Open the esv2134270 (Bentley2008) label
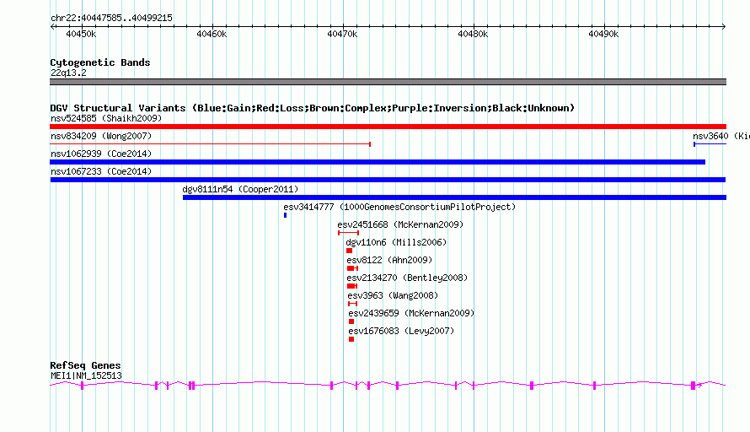This screenshot has height=432, width=750. point(407,278)
